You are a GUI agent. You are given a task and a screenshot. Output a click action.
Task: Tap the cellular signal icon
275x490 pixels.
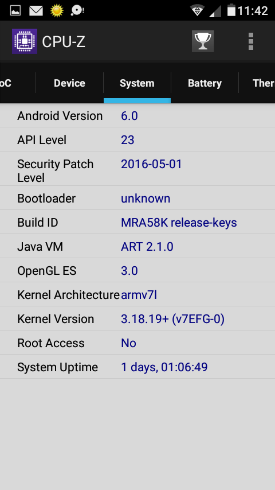(x=215, y=11)
